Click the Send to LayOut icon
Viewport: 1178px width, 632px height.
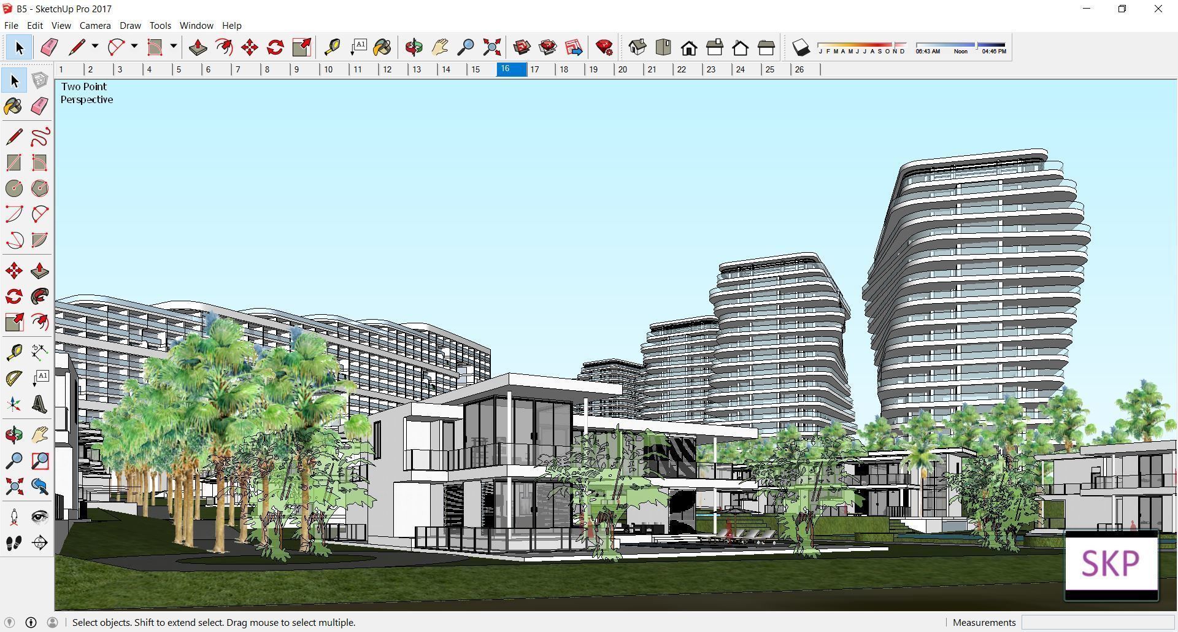click(574, 47)
